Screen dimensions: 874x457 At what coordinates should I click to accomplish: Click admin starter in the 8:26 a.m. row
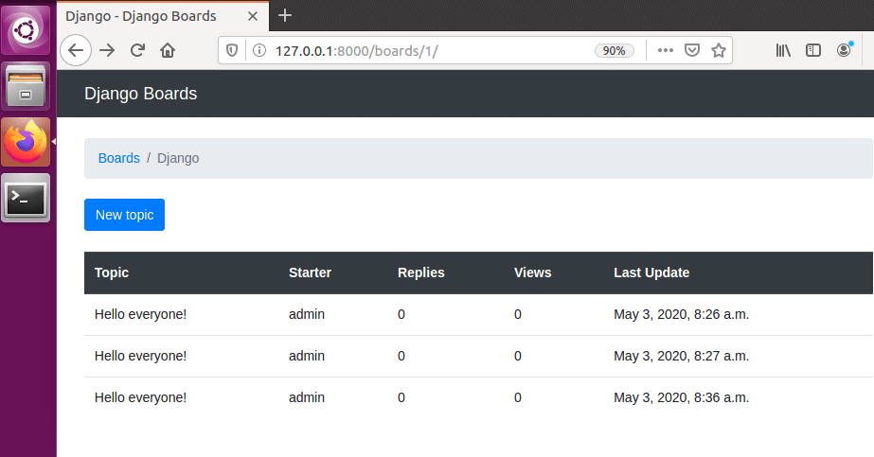[307, 314]
